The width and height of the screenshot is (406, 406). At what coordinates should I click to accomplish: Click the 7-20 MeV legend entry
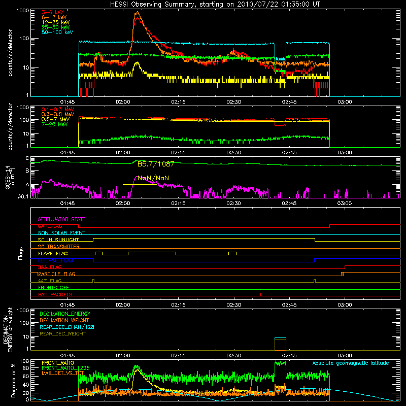click(55, 124)
